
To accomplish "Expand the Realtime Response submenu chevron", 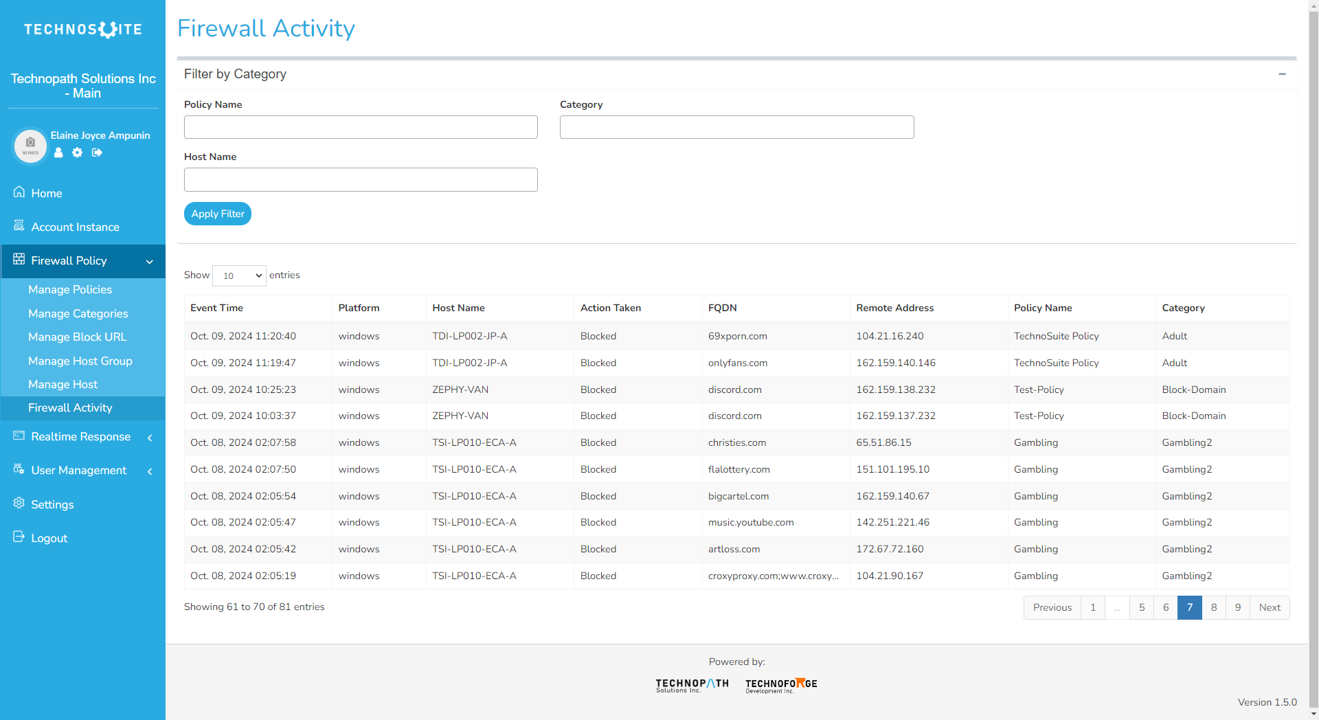I will (150, 438).
